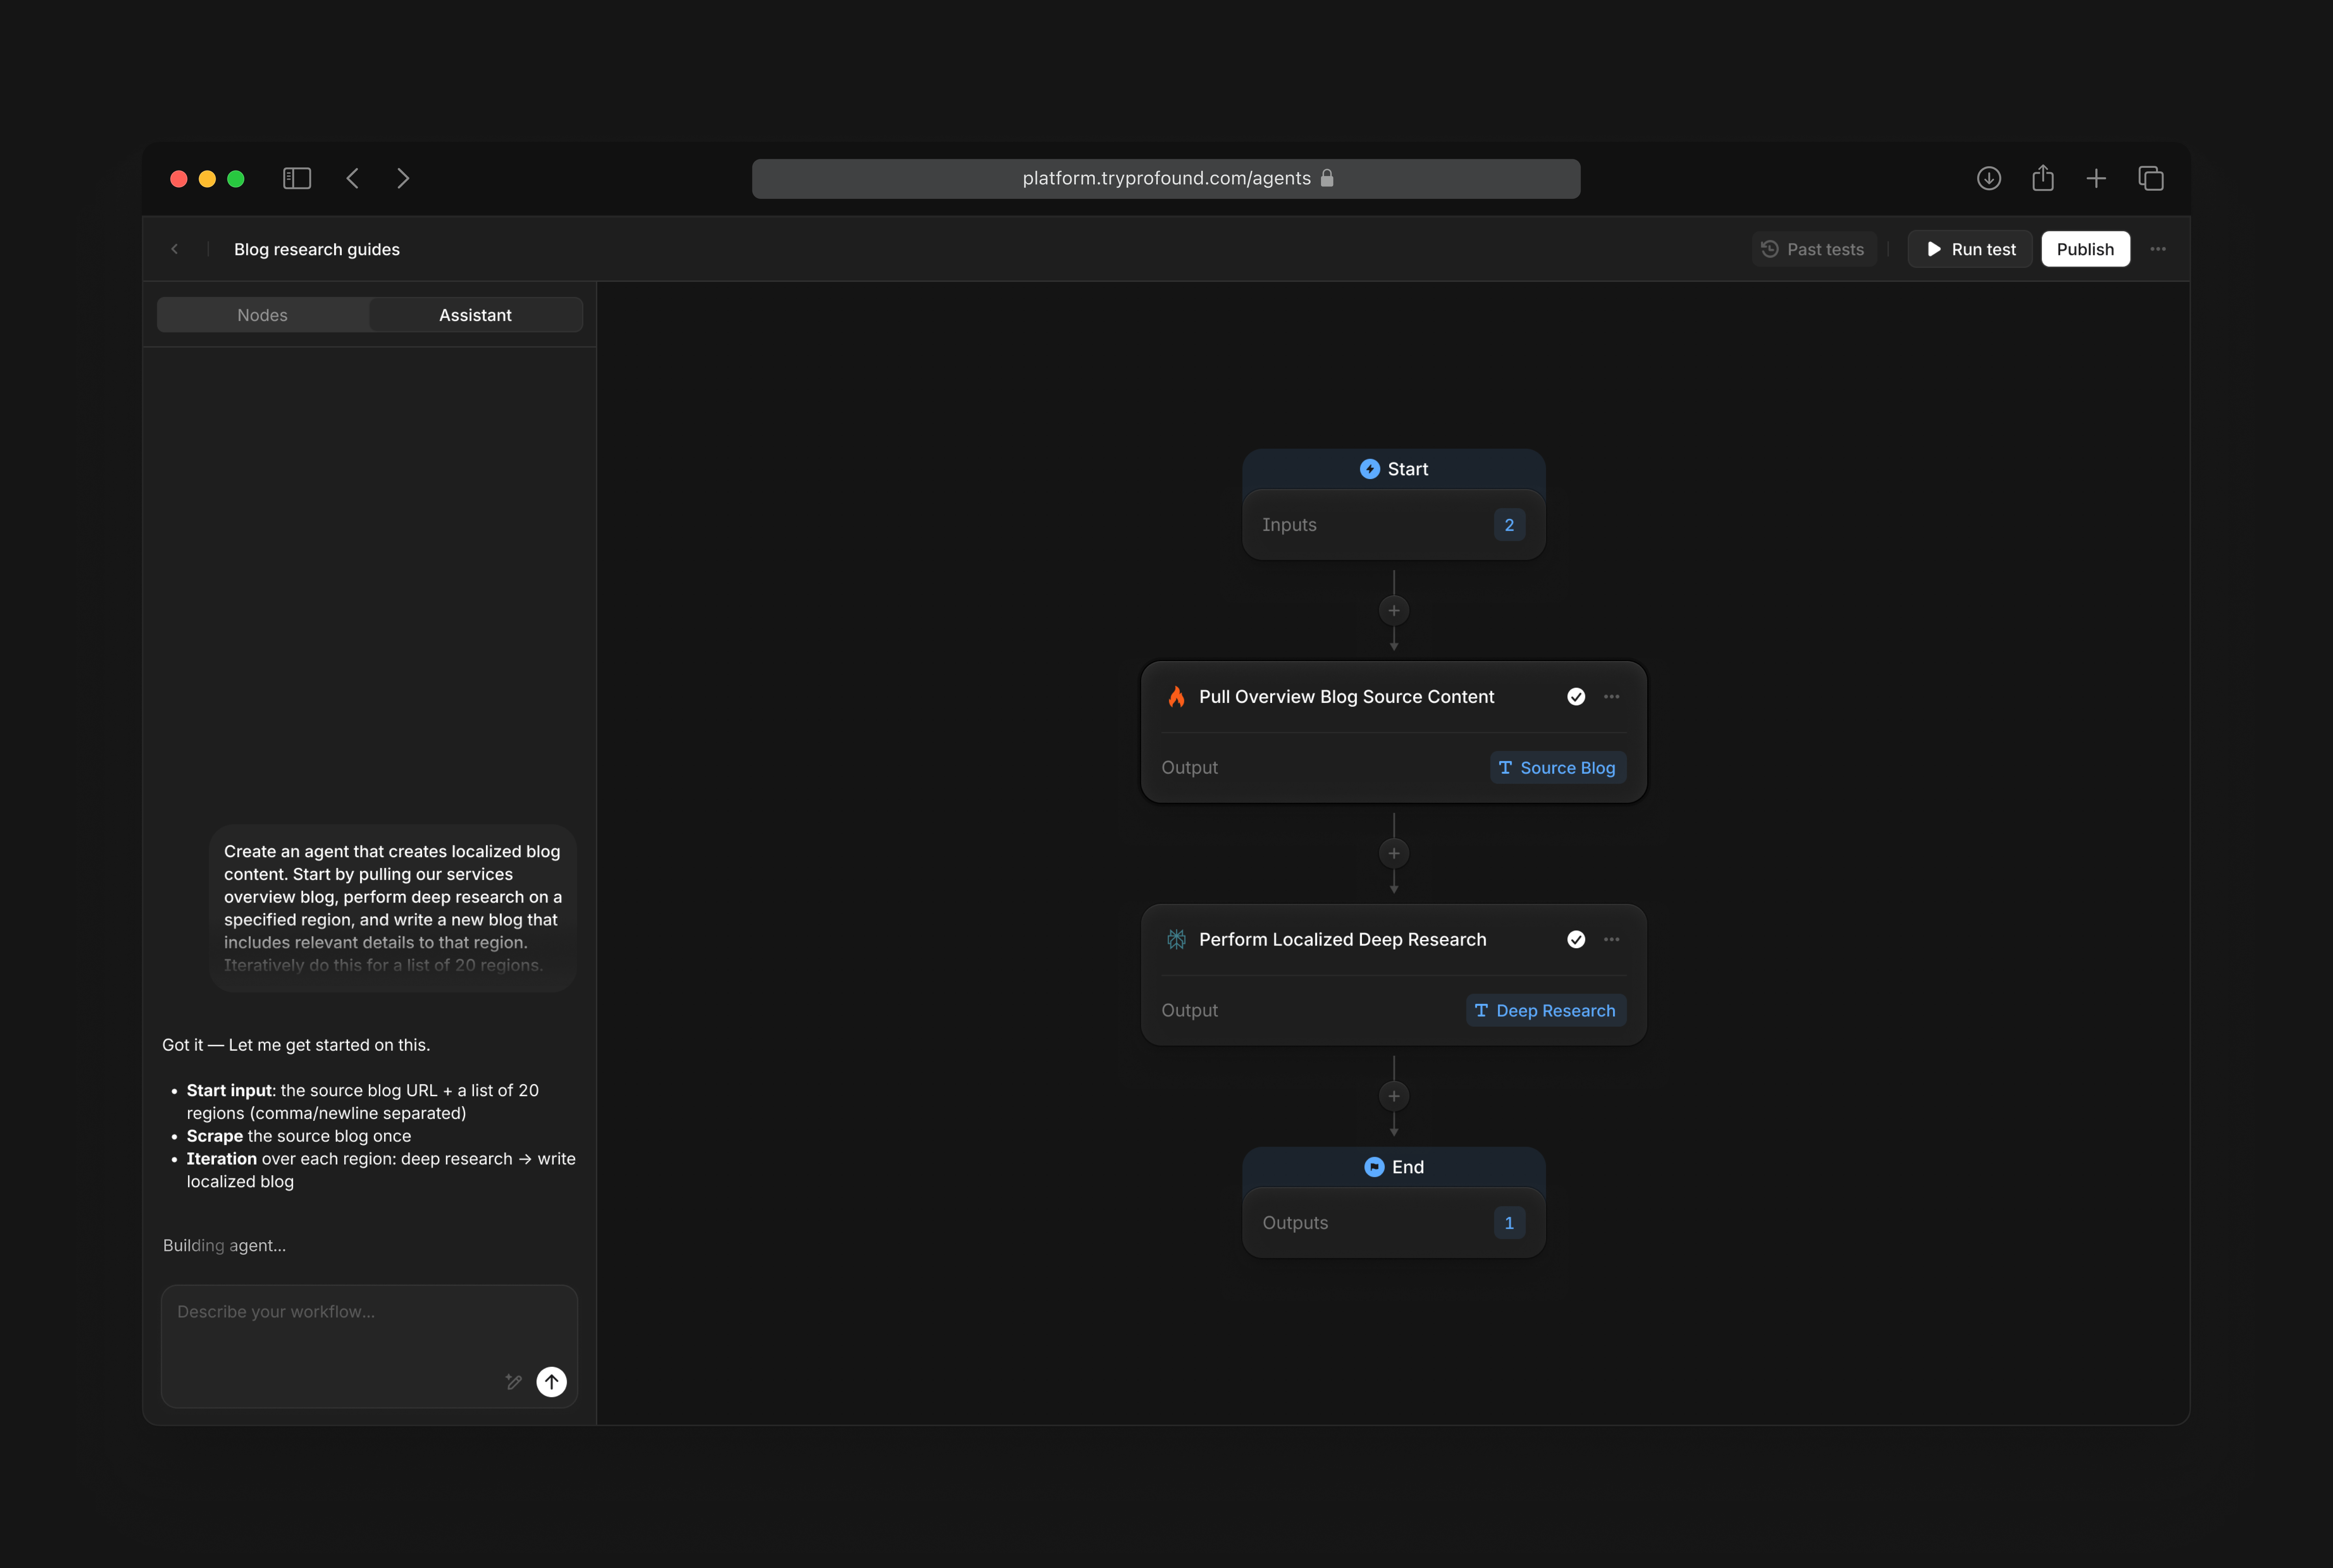
Task: Click the Start input bullet text
Action: click(362, 1102)
